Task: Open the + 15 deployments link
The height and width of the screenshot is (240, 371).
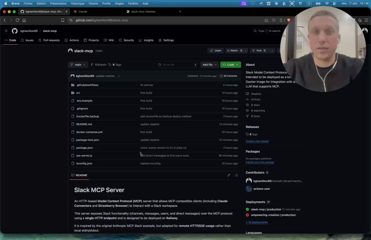Action: point(257,222)
